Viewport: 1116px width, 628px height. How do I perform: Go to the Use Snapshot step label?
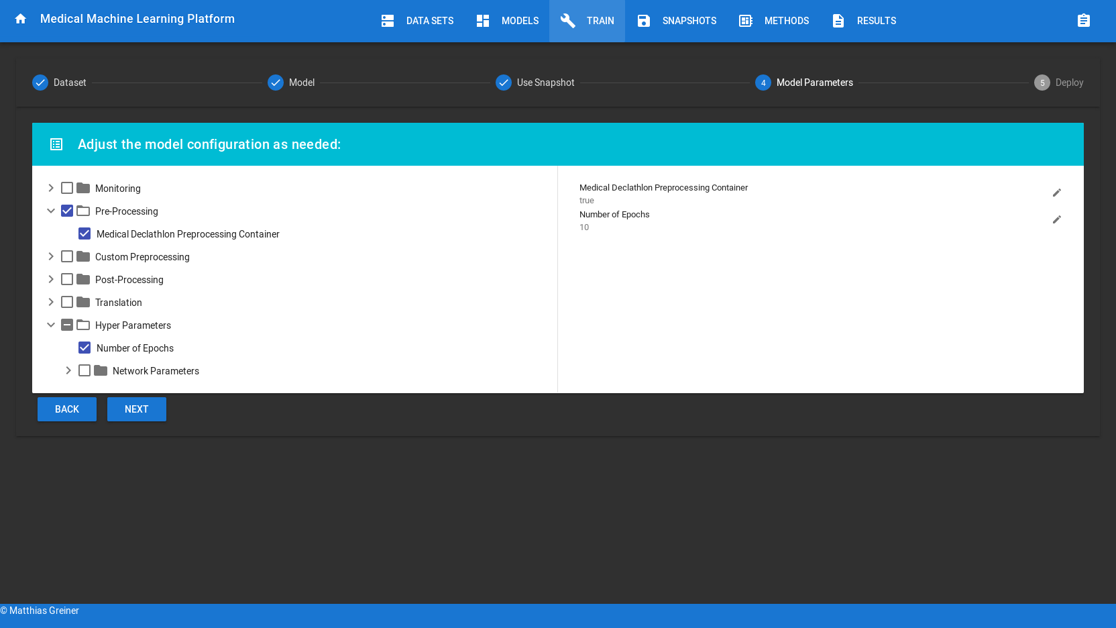tap(546, 83)
